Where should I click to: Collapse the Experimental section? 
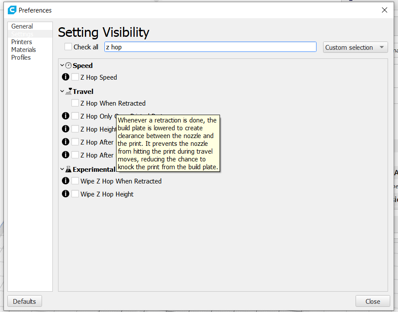click(62, 169)
